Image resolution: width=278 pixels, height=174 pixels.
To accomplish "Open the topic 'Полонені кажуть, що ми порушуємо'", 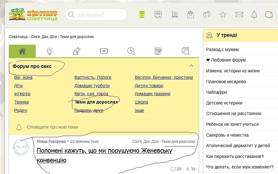I will [104, 151].
